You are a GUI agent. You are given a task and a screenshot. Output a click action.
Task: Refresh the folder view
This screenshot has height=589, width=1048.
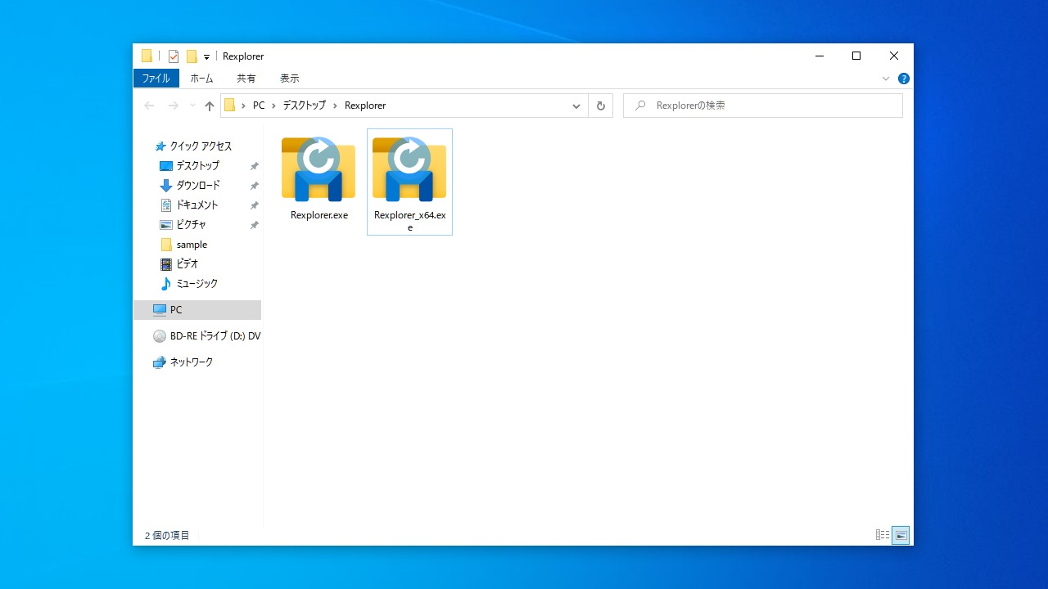(x=601, y=106)
